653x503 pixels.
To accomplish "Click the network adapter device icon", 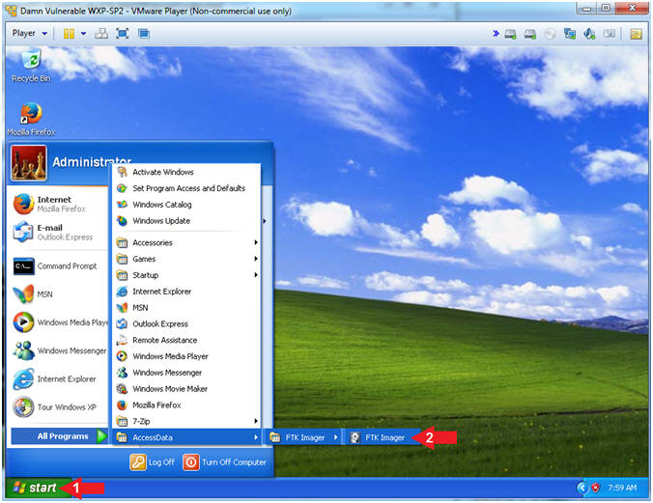I will [570, 34].
